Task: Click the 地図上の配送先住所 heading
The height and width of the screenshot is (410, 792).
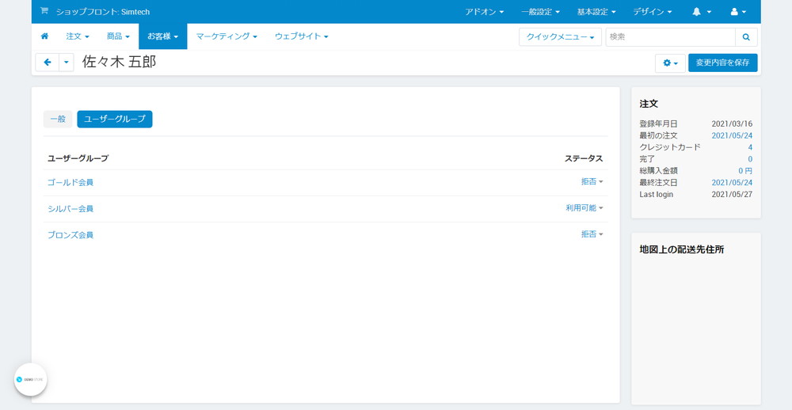Action: click(x=681, y=249)
